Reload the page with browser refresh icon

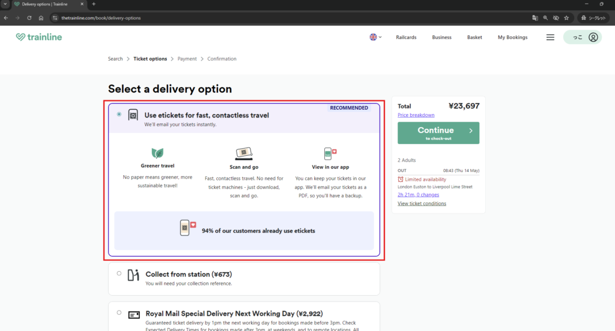(29, 18)
